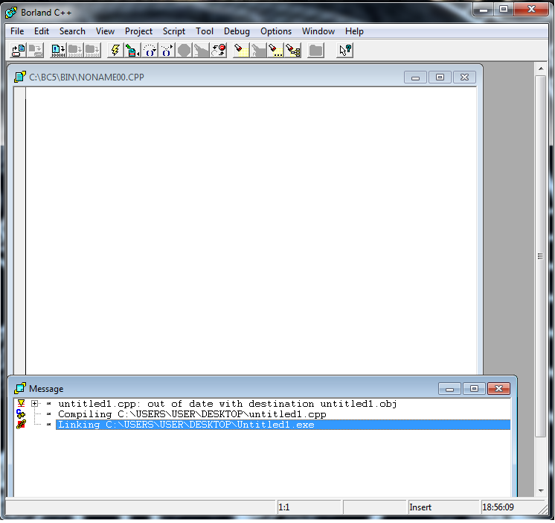The height and width of the screenshot is (523, 555).
Task: Click the Borland C++ title bar app icon
Action: pos(11,13)
